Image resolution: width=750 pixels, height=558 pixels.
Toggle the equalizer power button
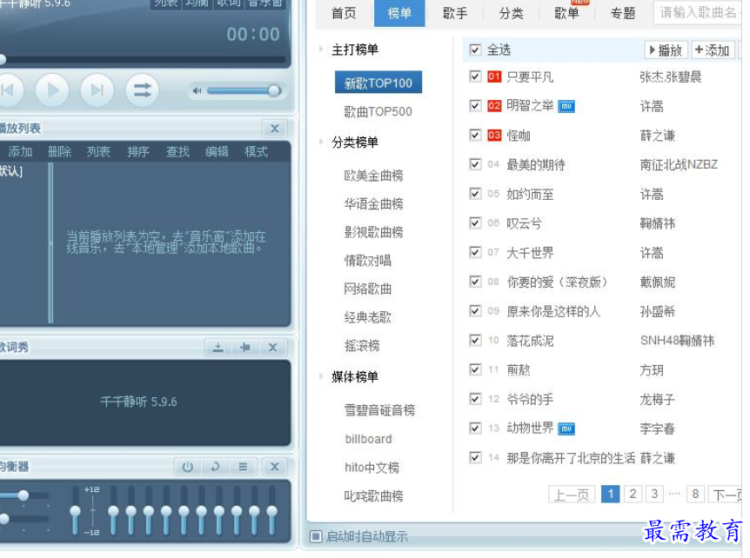(x=188, y=467)
